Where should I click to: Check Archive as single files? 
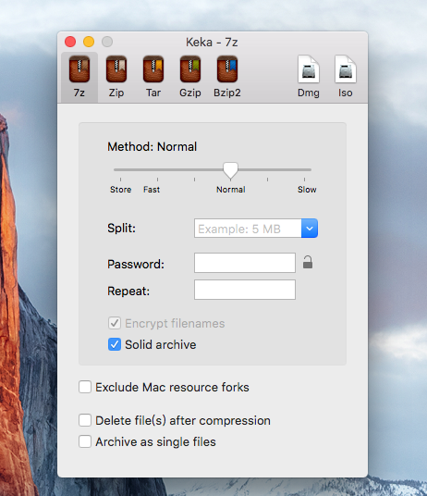pos(85,441)
